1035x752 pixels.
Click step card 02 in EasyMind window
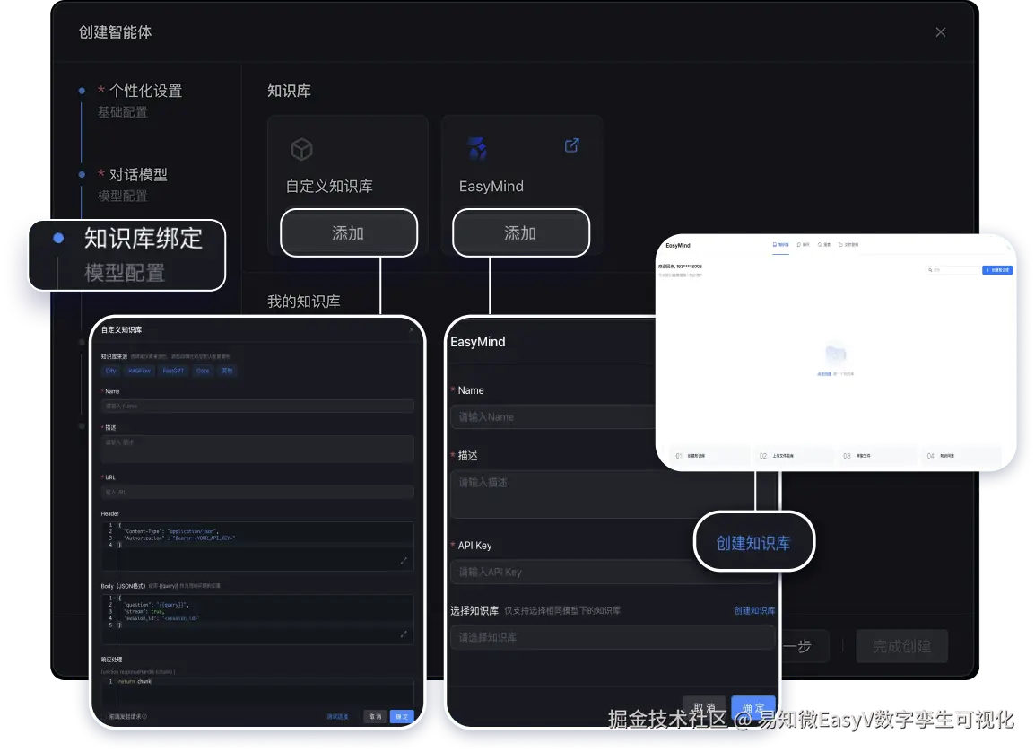pyautogui.click(x=794, y=456)
